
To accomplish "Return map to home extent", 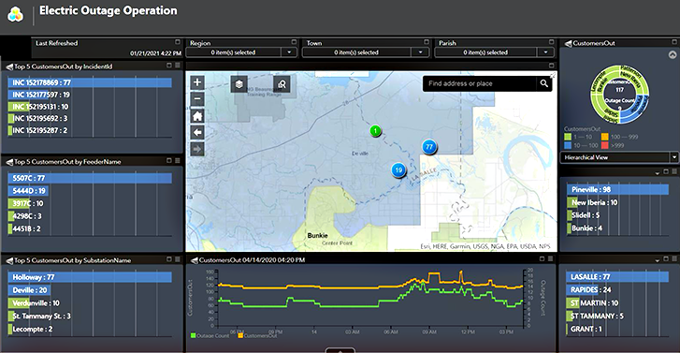I will tap(197, 116).
